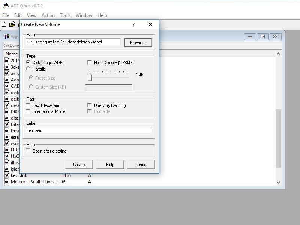Enable the High Density (1.76MB) checkbox
Screen dimensions: 300x225
90,62
